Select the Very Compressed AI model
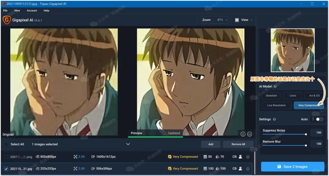Image resolution: width=329 pixels, height=176 pixels. pos(309,105)
